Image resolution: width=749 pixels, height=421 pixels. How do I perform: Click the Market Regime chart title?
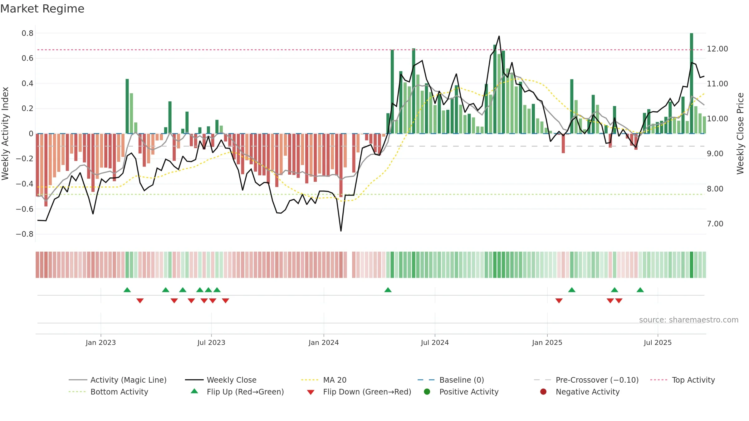click(42, 9)
